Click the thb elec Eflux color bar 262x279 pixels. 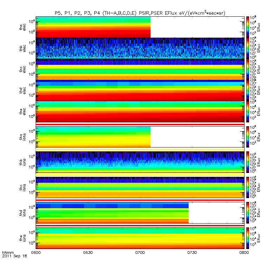(x=248, y=48)
